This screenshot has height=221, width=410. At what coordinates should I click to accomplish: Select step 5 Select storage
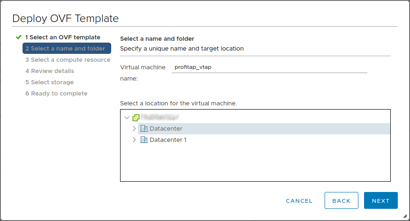click(x=49, y=82)
